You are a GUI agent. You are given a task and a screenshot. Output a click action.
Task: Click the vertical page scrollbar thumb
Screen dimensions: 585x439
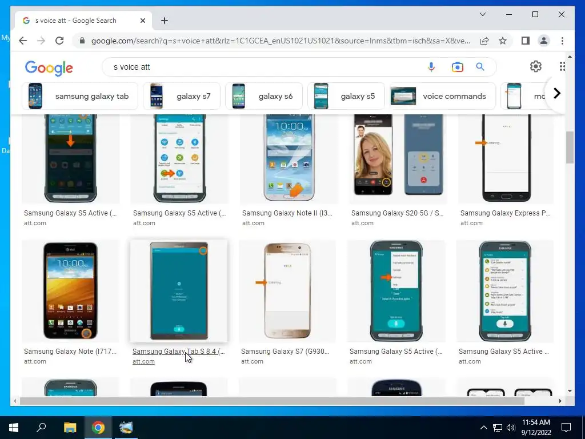click(x=570, y=147)
